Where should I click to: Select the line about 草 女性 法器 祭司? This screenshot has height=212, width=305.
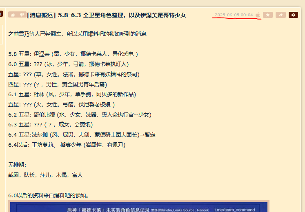tap(74, 74)
